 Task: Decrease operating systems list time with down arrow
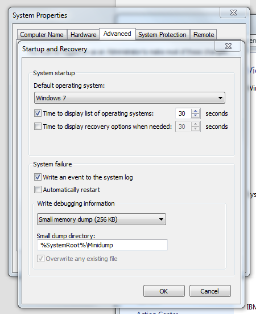[x=196, y=116]
